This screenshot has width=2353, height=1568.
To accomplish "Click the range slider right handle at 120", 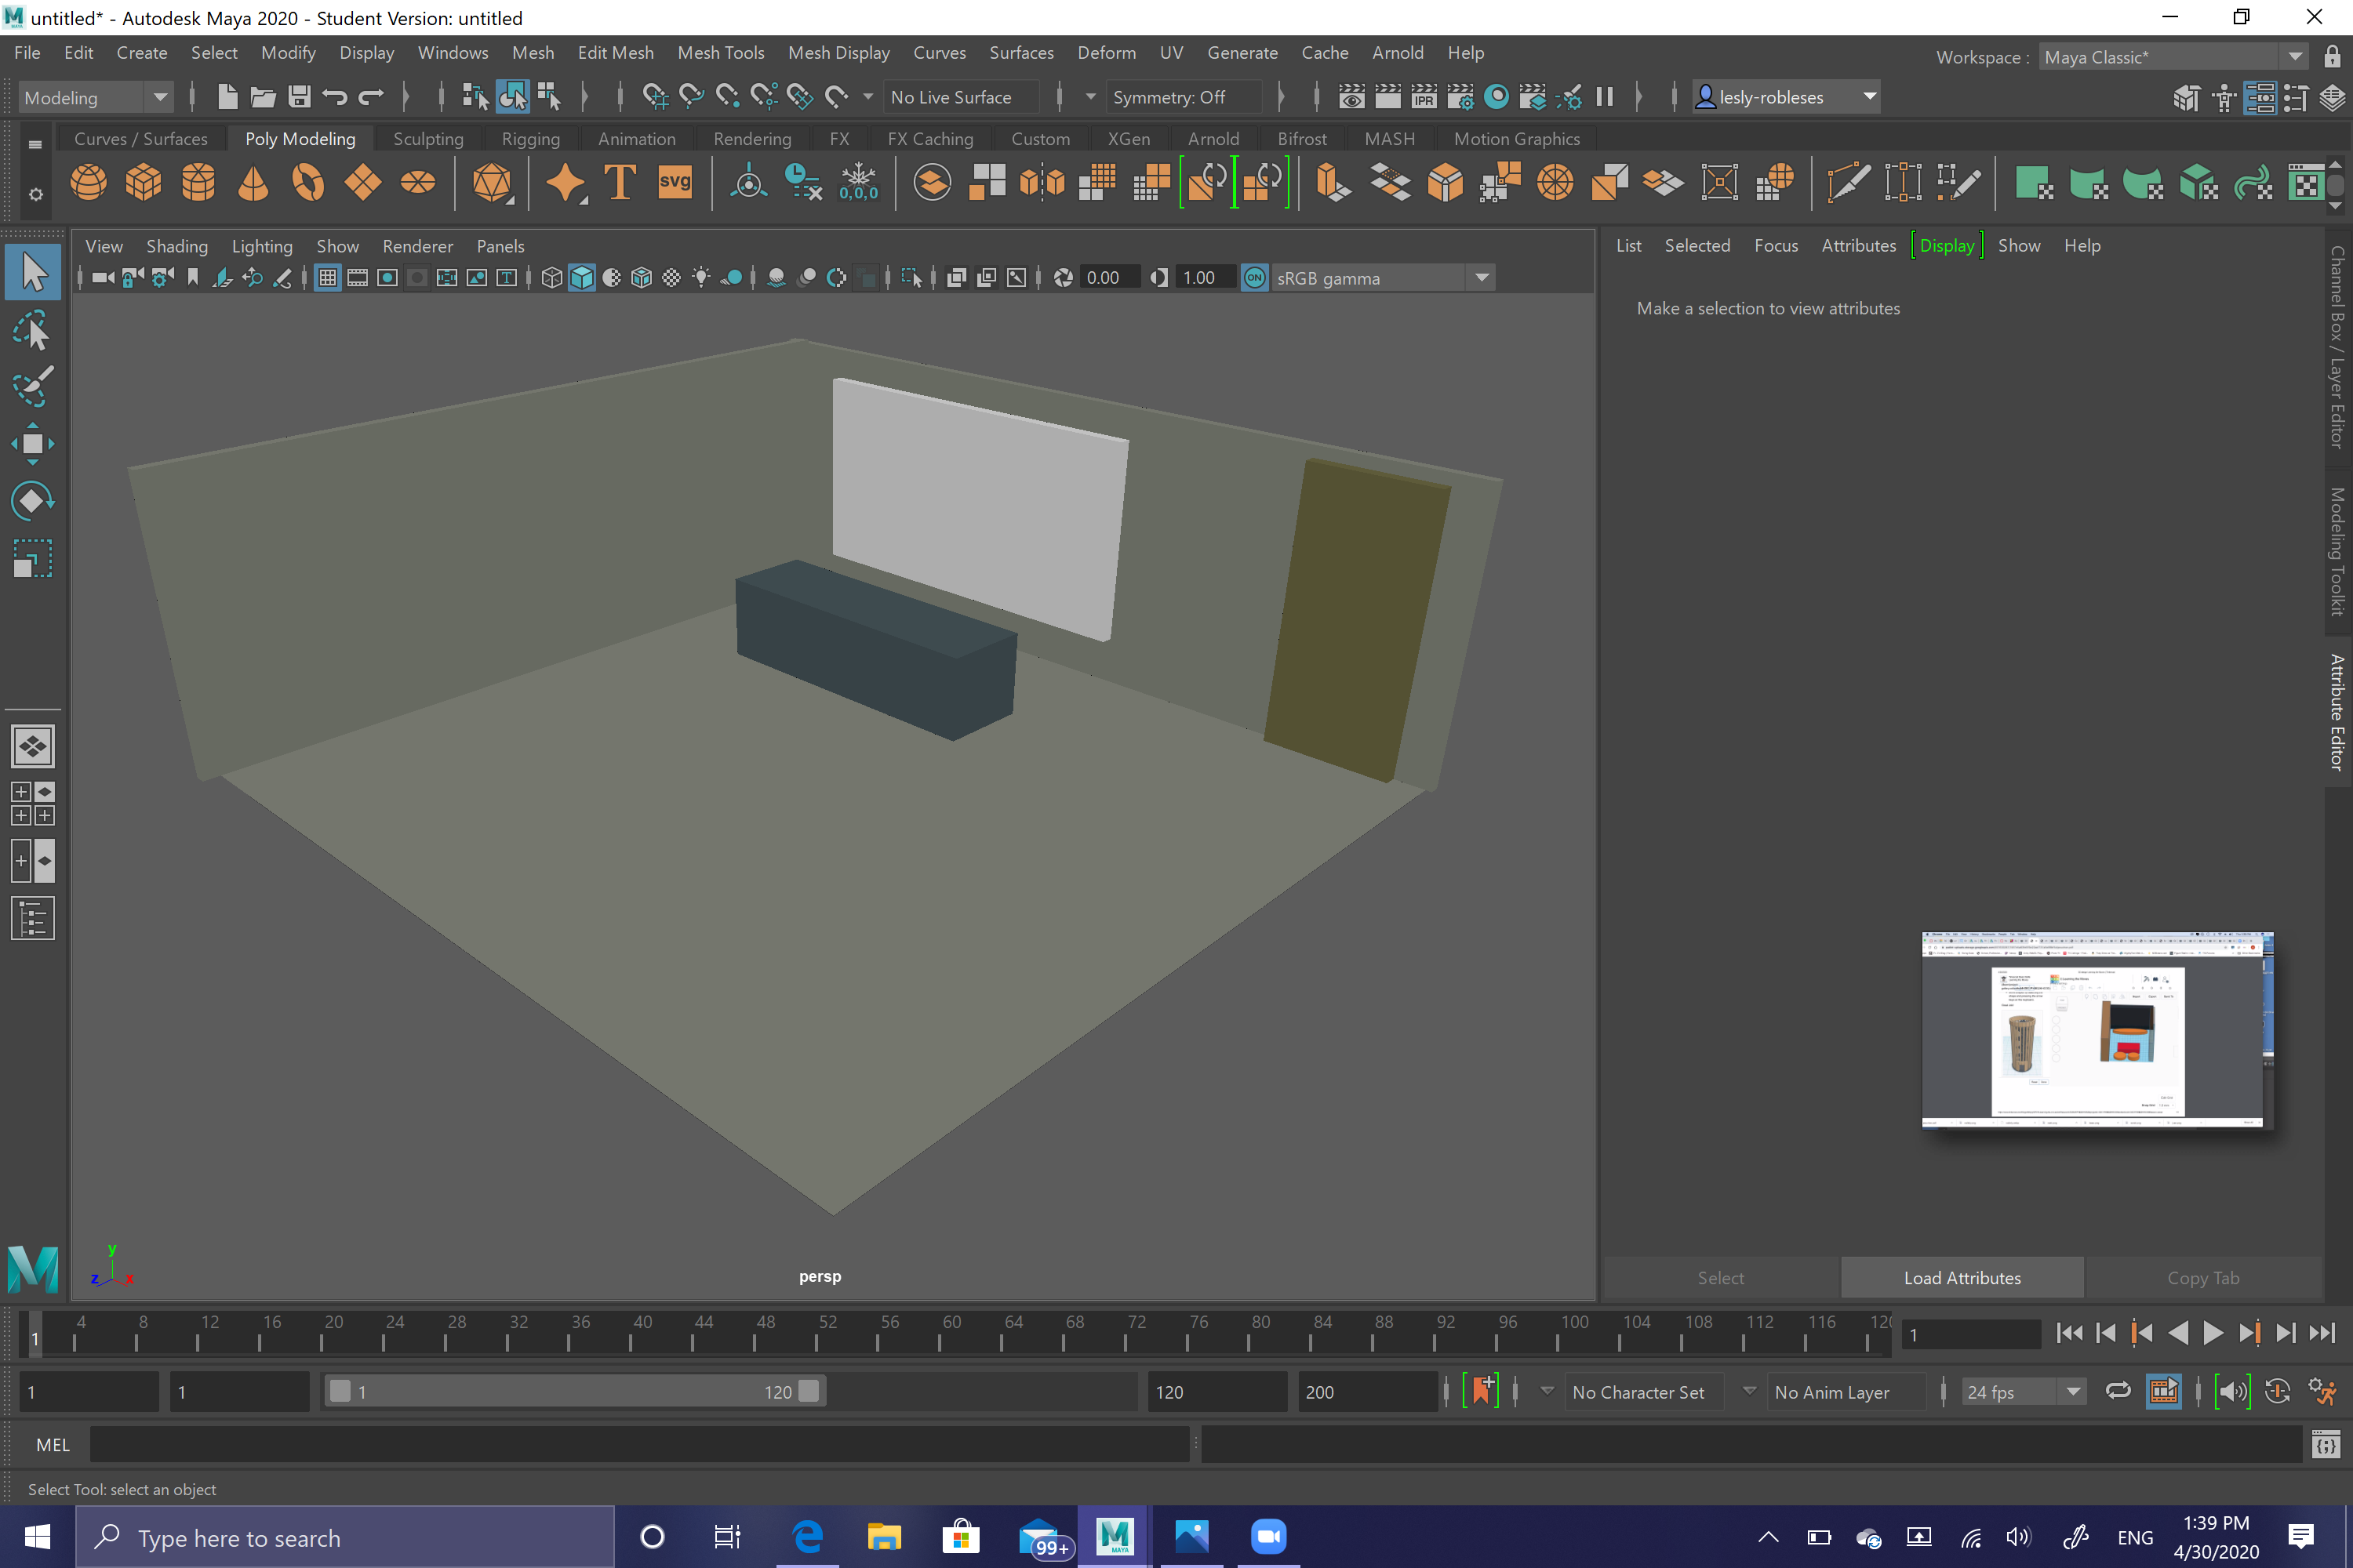I will (809, 1391).
